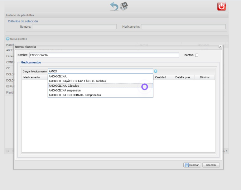Click the Eliminar column header
This screenshot has height=190, width=241.
(x=205, y=77)
